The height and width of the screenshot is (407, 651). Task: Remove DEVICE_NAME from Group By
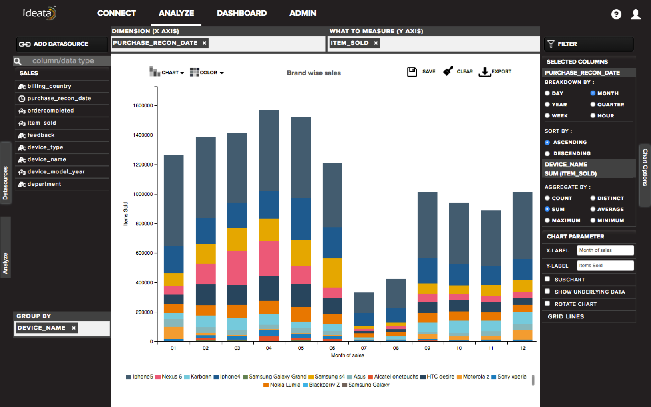[x=74, y=328]
